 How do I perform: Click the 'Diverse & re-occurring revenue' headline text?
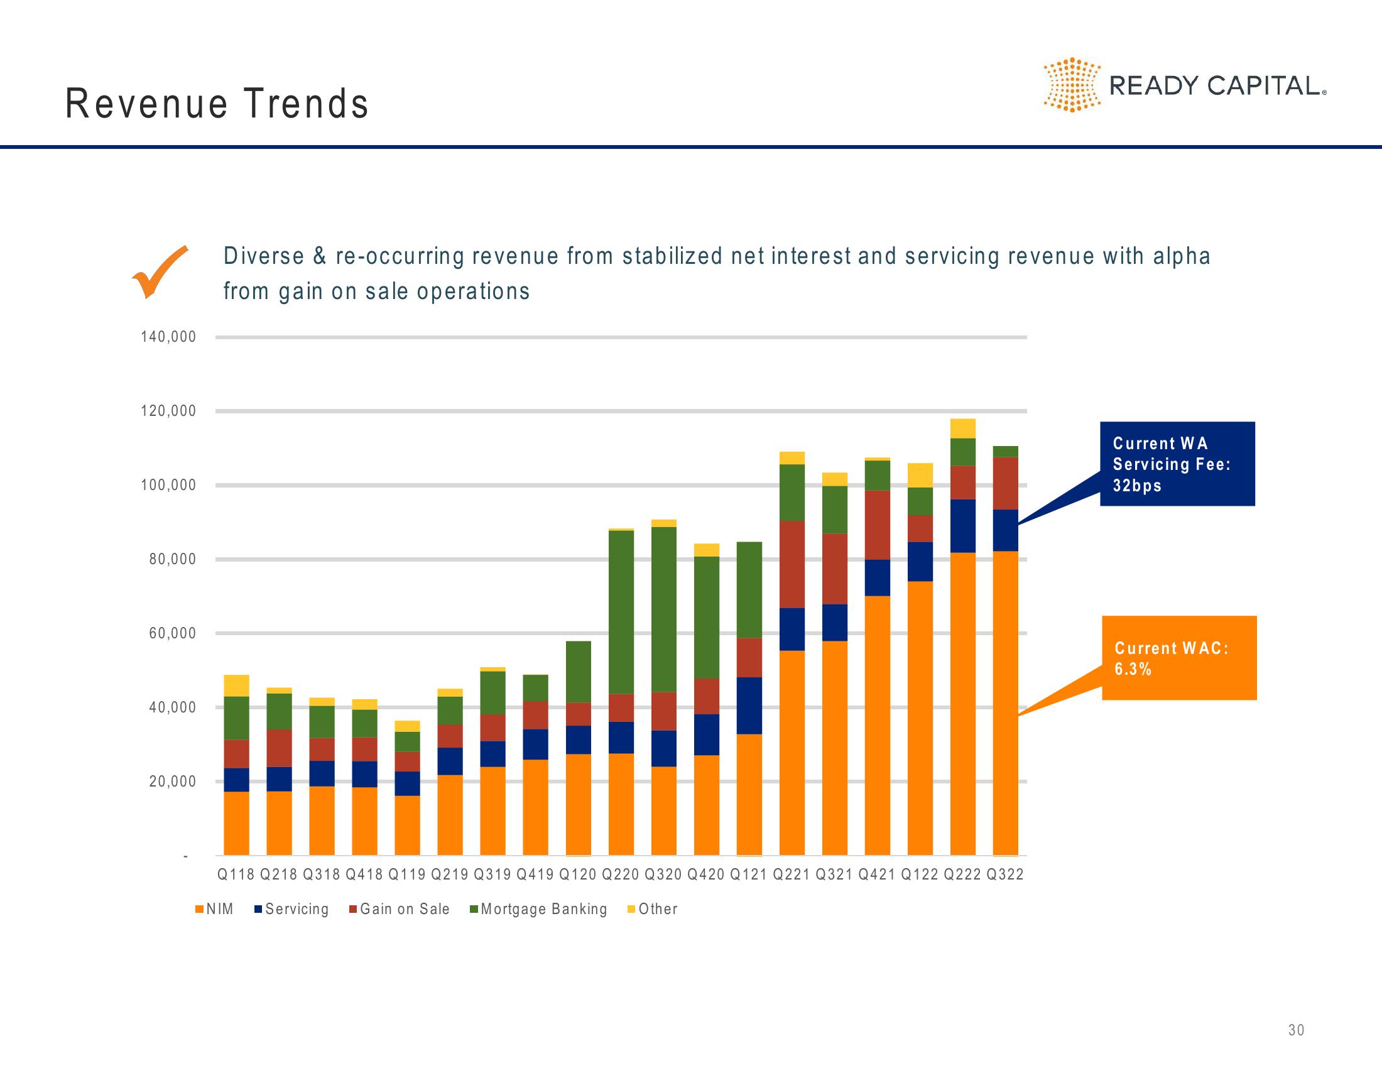716,273
